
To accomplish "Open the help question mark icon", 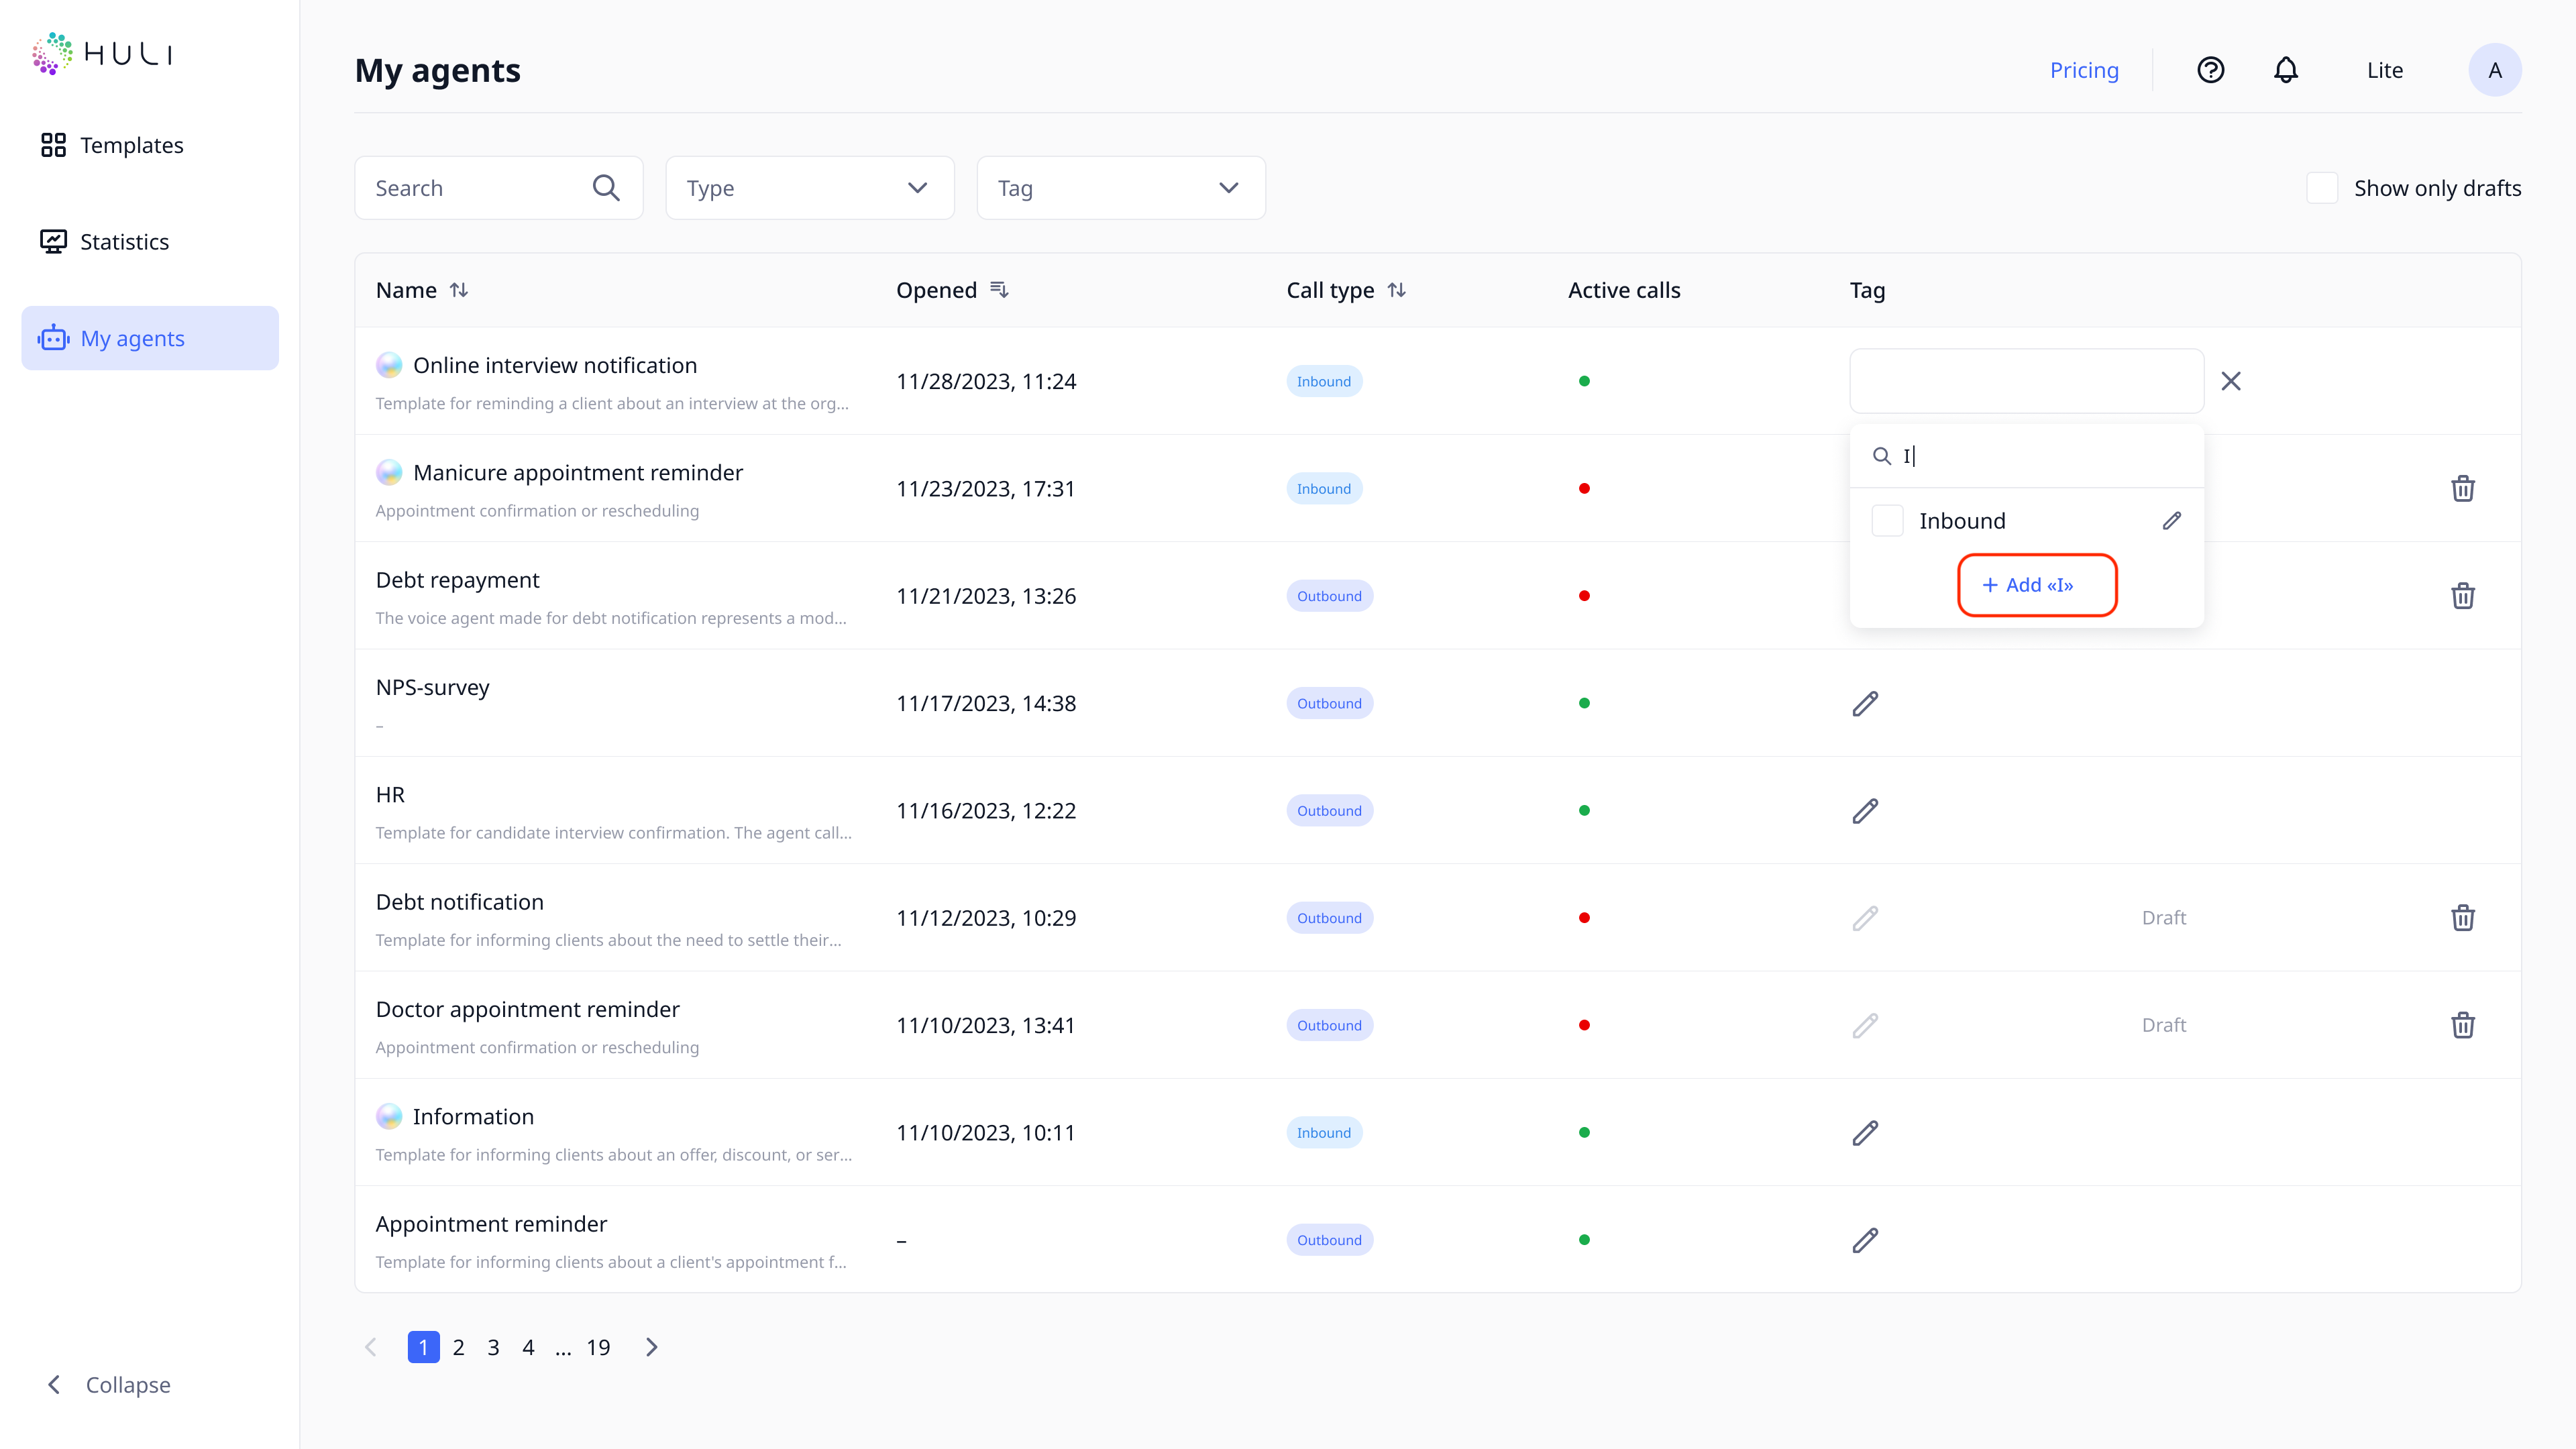I will 2210,70.
